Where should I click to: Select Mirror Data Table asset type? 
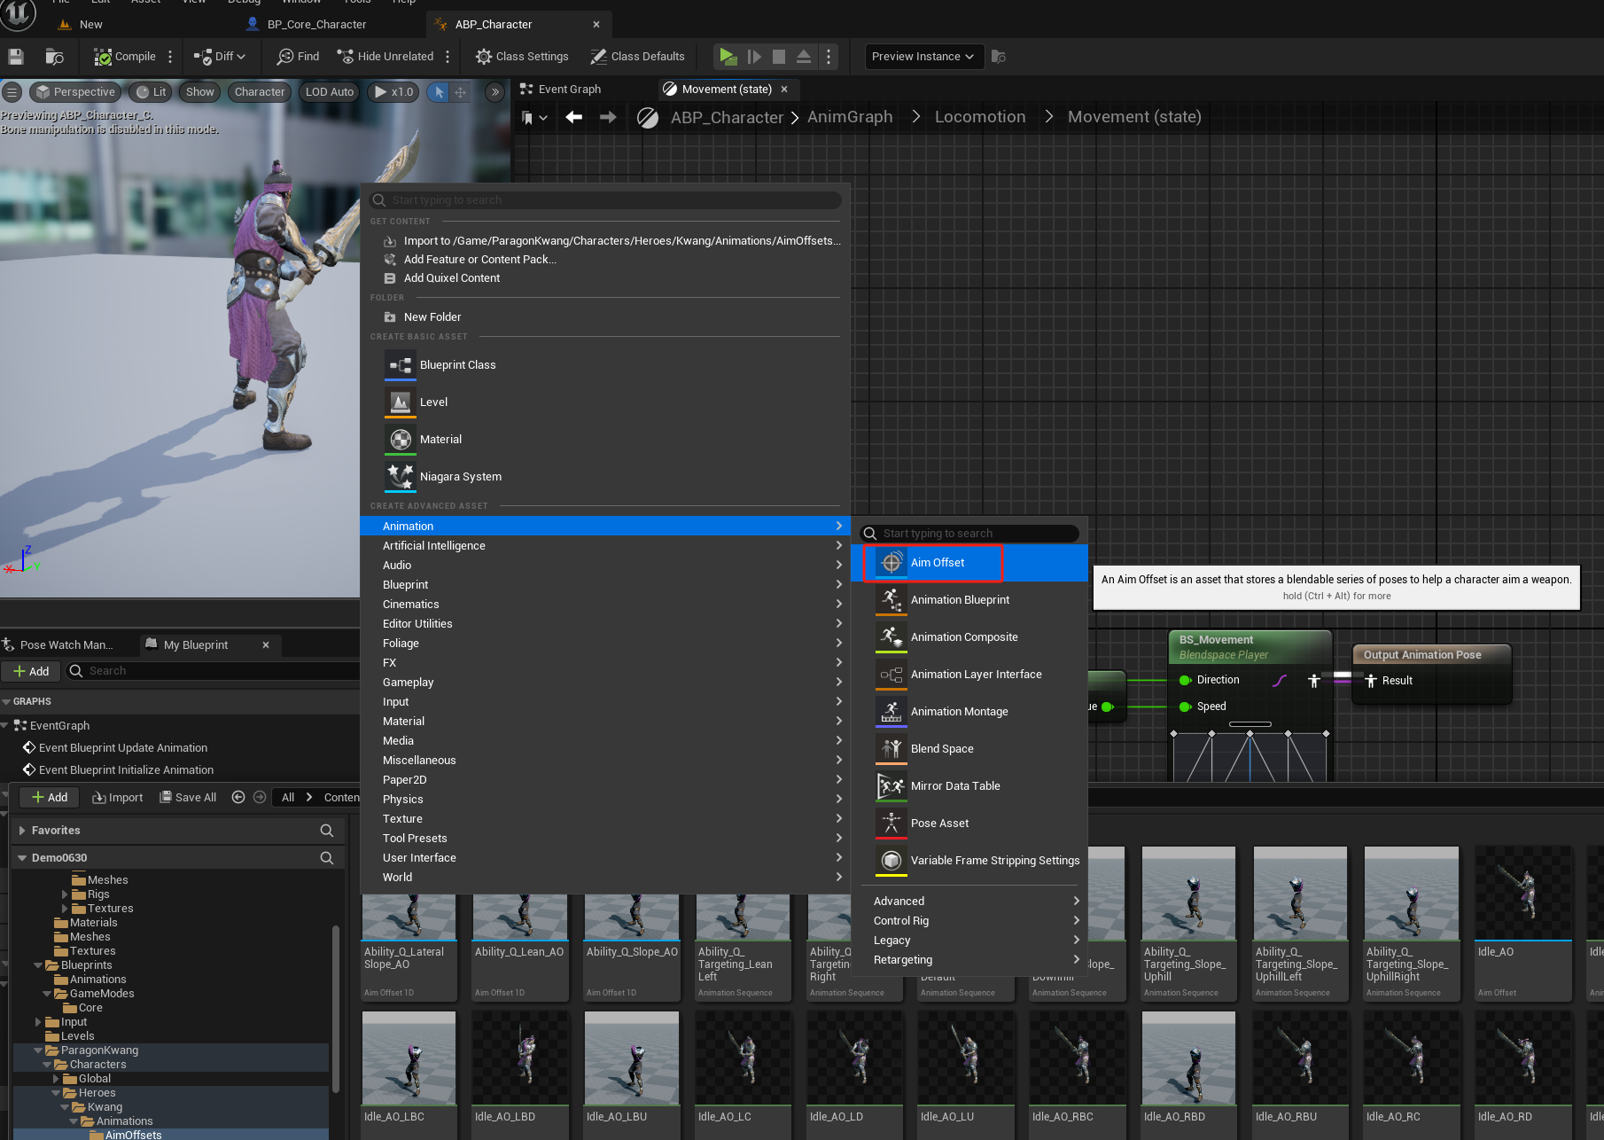[969, 786]
